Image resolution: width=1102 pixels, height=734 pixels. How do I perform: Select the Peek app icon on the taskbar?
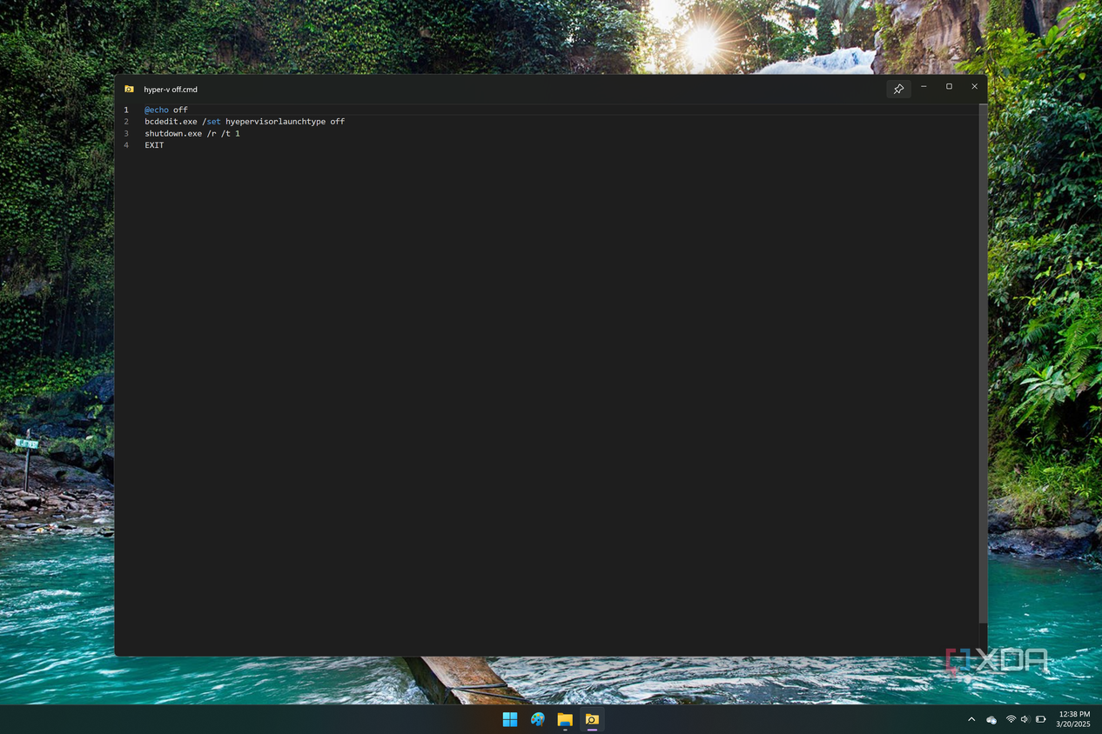pyautogui.click(x=592, y=719)
